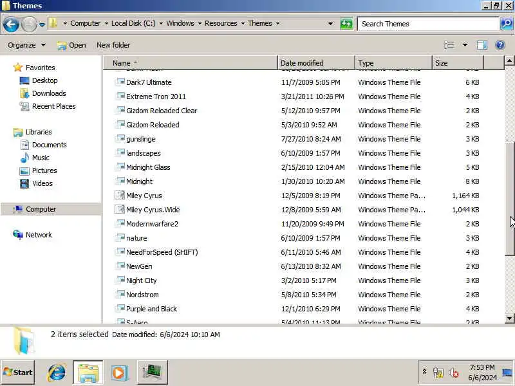515x386 pixels.
Task: Click the nature file name
Action: click(136, 238)
